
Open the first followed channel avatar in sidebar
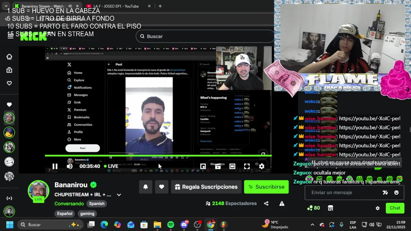click(x=9, y=118)
